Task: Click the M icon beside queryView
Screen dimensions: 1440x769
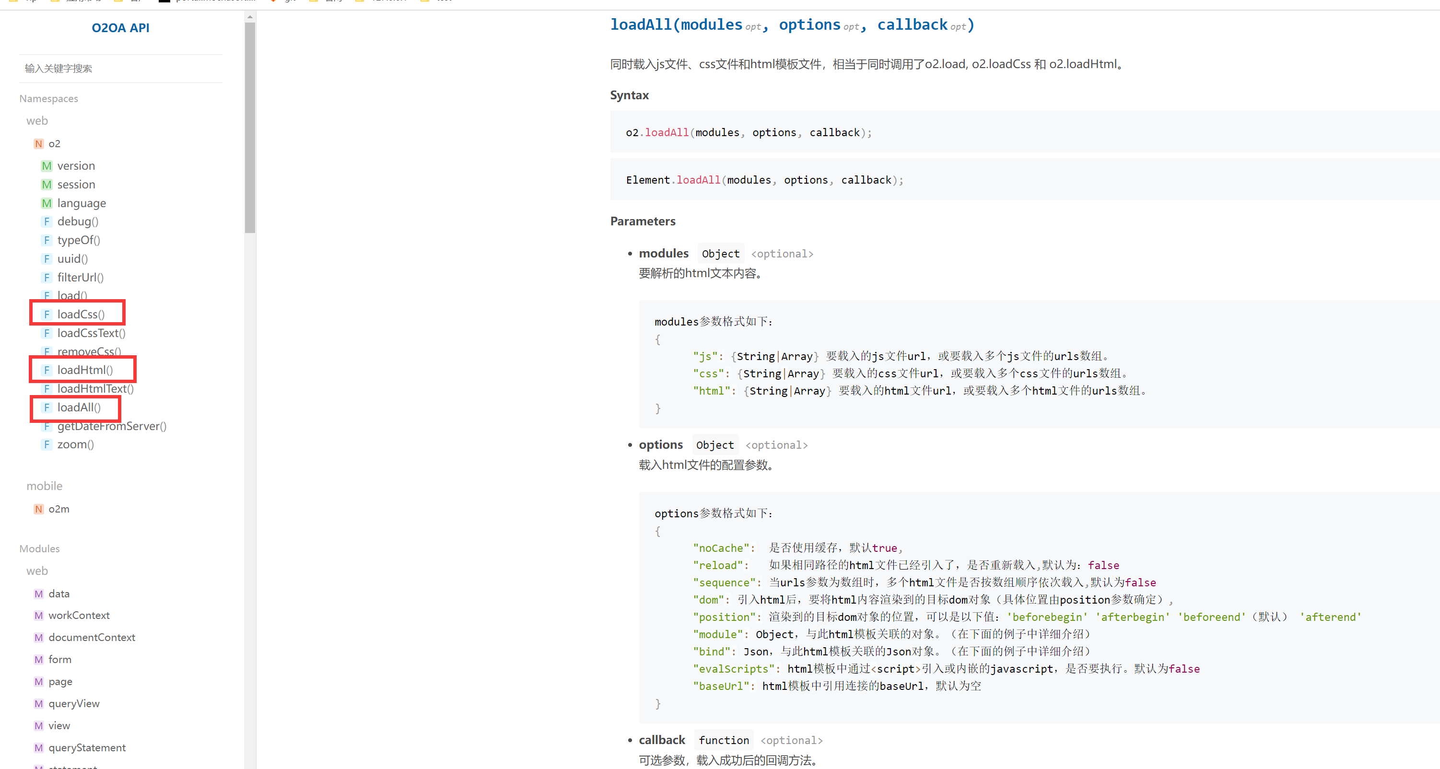Action: point(38,704)
